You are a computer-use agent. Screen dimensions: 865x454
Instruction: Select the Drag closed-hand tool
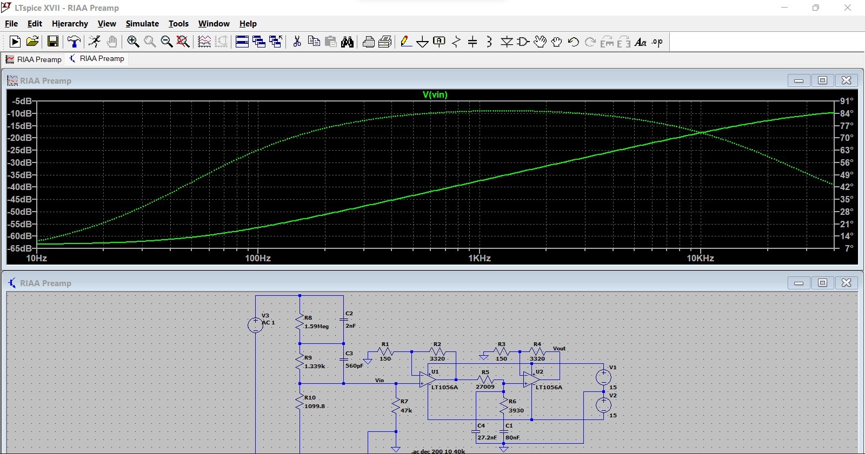[557, 42]
